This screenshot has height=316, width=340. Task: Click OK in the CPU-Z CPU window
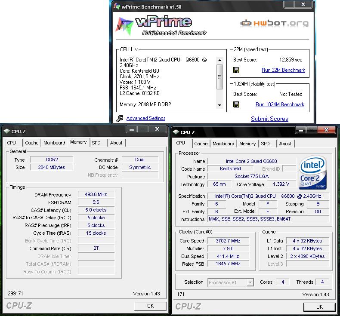click(319, 307)
